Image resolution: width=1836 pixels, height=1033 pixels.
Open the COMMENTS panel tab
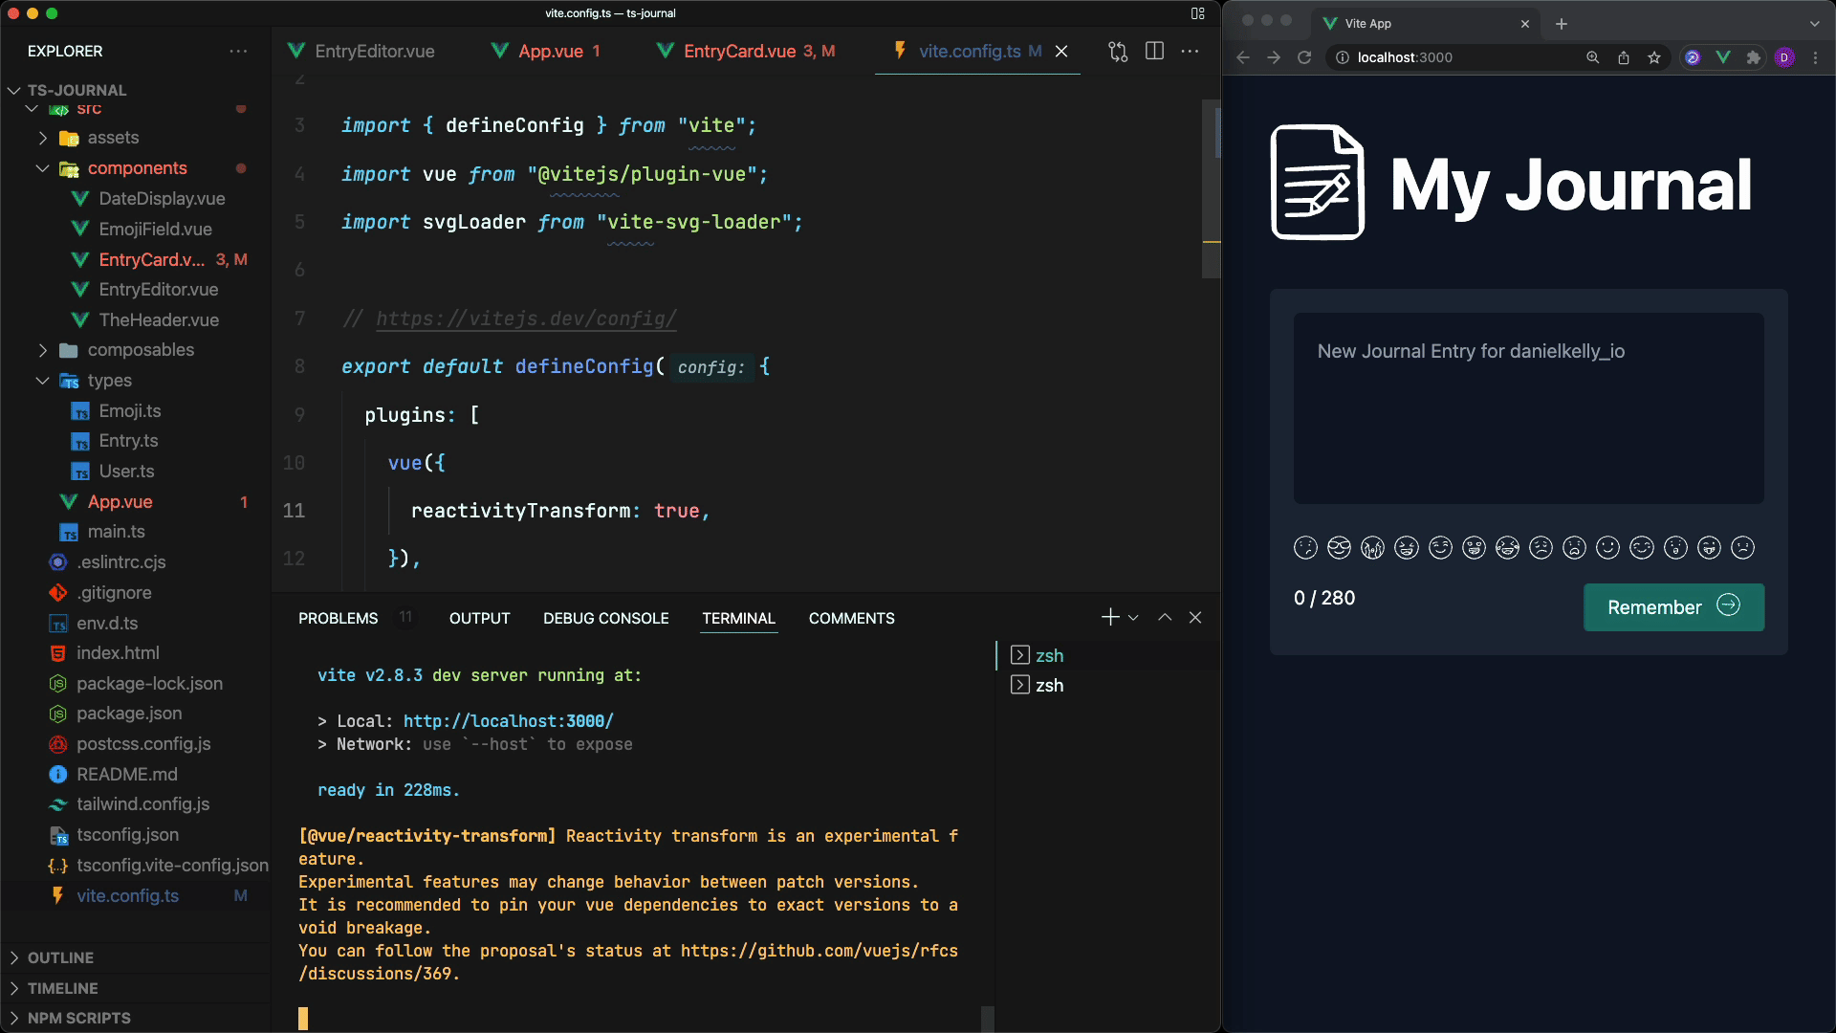coord(852,619)
